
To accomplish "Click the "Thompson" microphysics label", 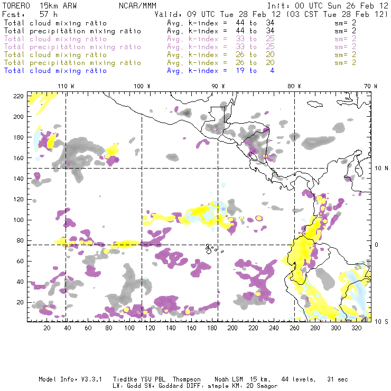I will (187, 379).
